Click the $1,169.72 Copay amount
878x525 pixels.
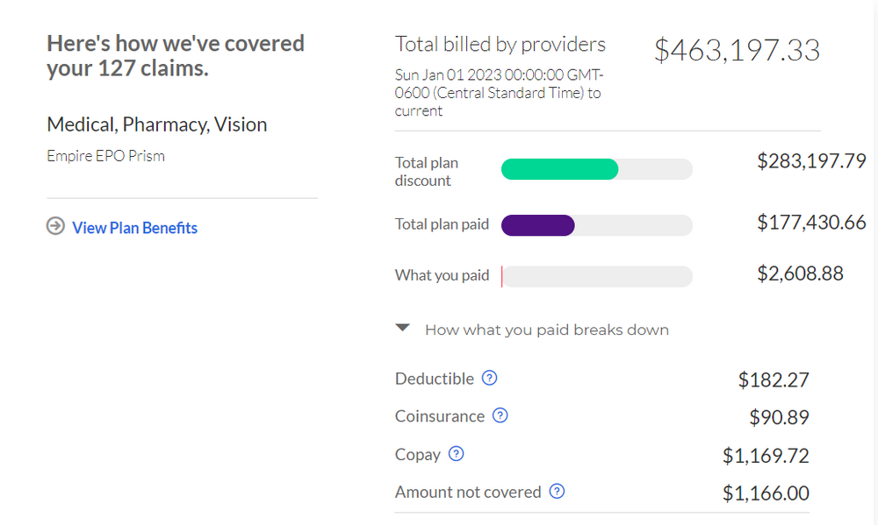[x=766, y=455]
